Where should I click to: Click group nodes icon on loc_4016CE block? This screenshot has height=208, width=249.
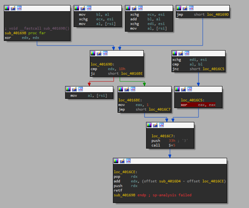click(128, 161)
